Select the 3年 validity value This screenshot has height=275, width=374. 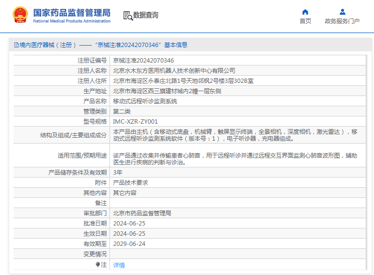[118, 172]
